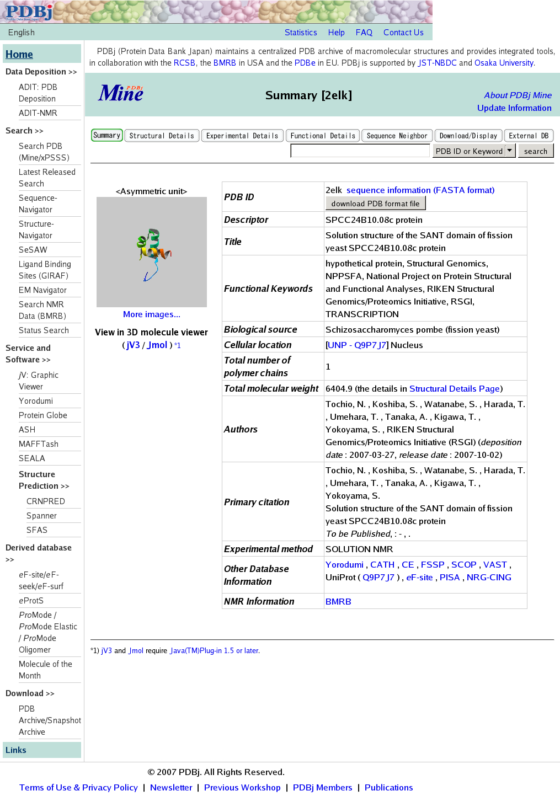Go to Home in the sidebar
The width and height of the screenshot is (560, 796).
19,54
